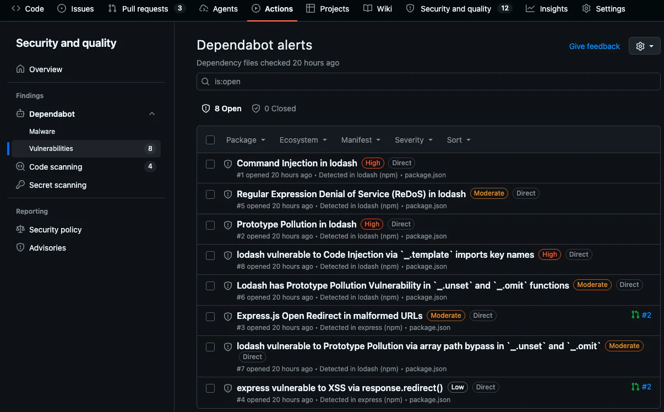This screenshot has height=412, width=664.
Task: Open the Sort dropdown
Action: pyautogui.click(x=459, y=140)
